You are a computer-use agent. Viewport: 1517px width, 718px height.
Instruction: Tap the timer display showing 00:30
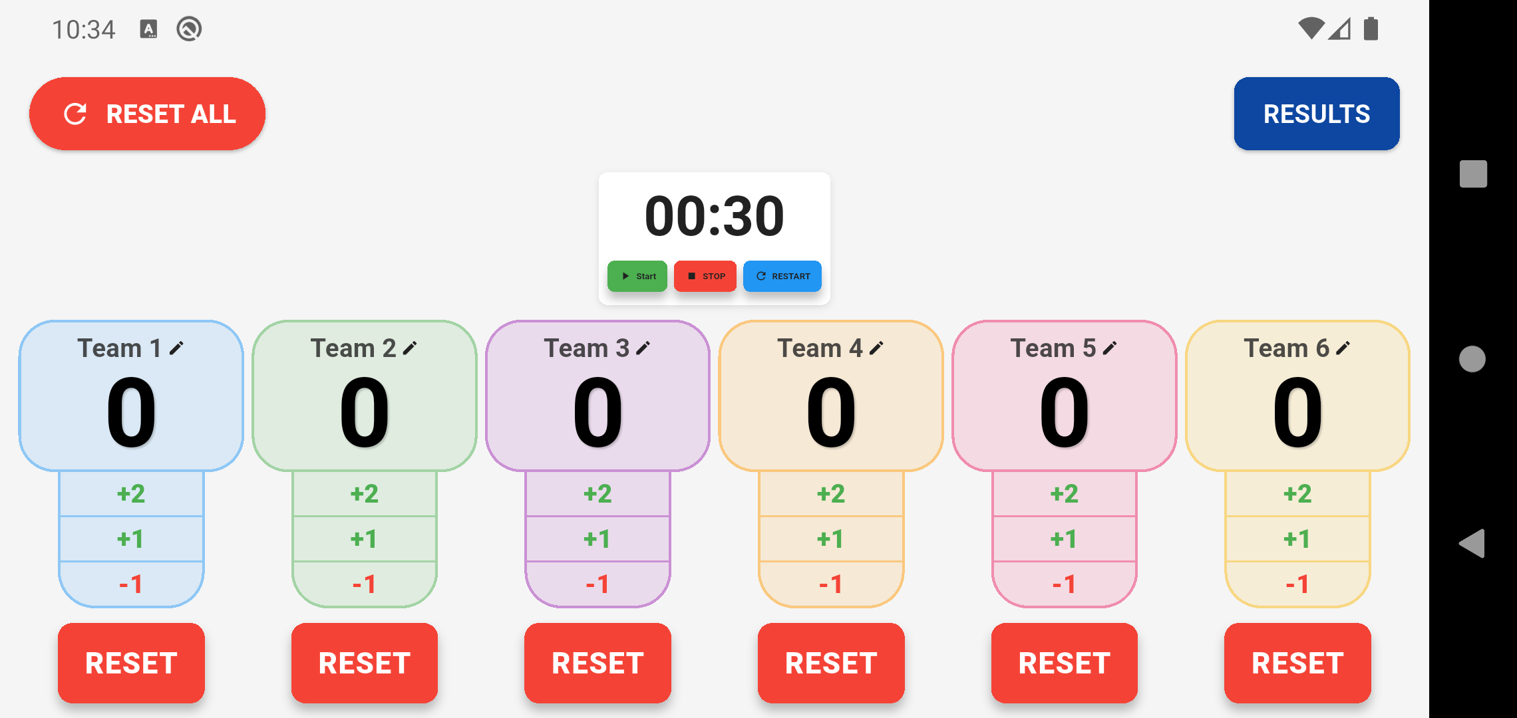[x=714, y=214]
